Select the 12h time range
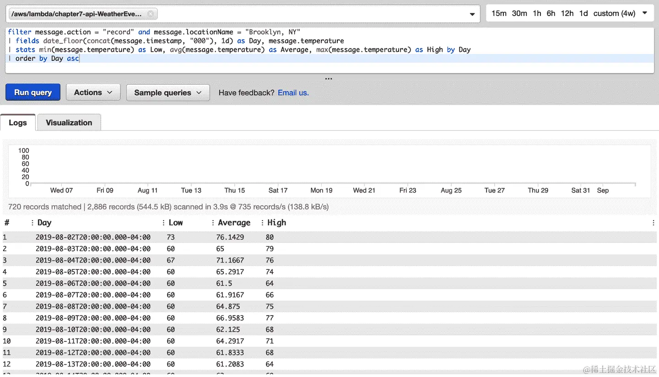 (x=567, y=13)
